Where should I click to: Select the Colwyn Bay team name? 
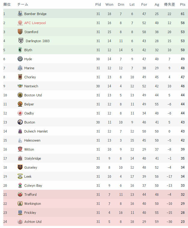(33, 186)
